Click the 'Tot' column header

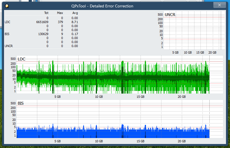[46, 13]
